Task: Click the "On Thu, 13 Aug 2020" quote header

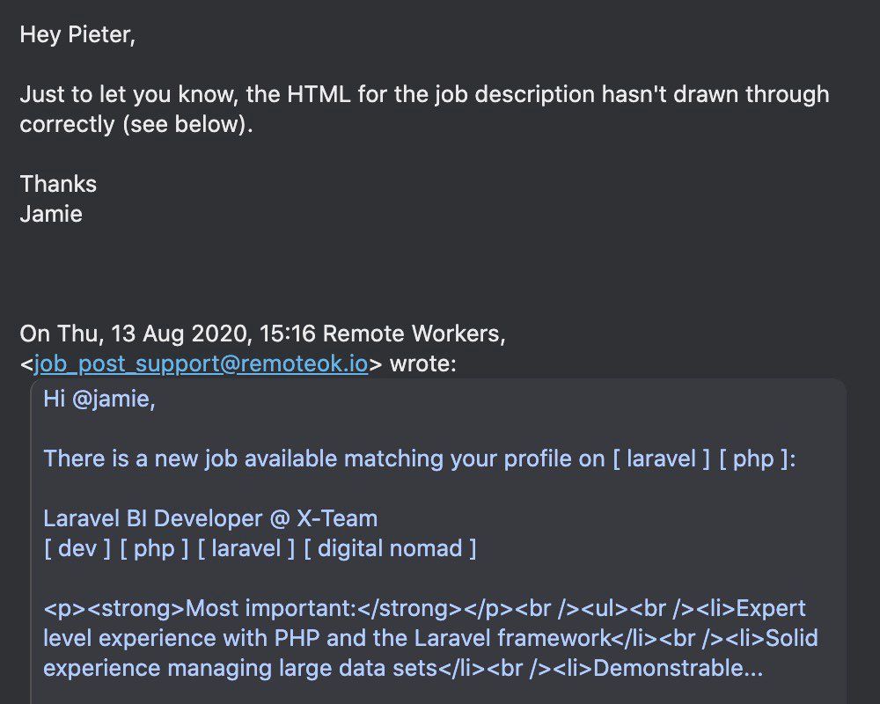Action: 167,334
